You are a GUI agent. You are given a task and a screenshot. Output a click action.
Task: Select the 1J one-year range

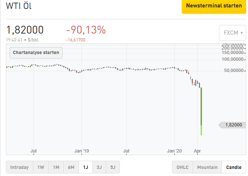tap(86, 167)
